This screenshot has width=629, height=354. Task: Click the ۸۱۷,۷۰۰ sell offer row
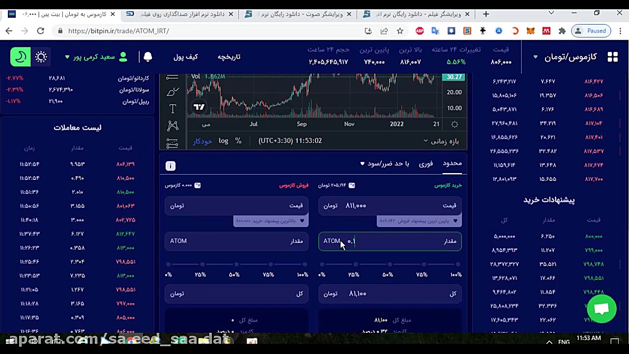point(548,179)
